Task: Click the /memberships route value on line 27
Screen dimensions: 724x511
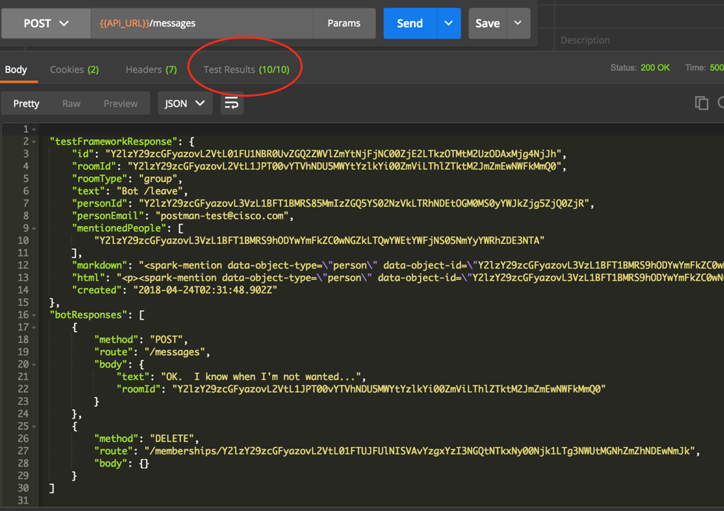Action: [x=419, y=451]
